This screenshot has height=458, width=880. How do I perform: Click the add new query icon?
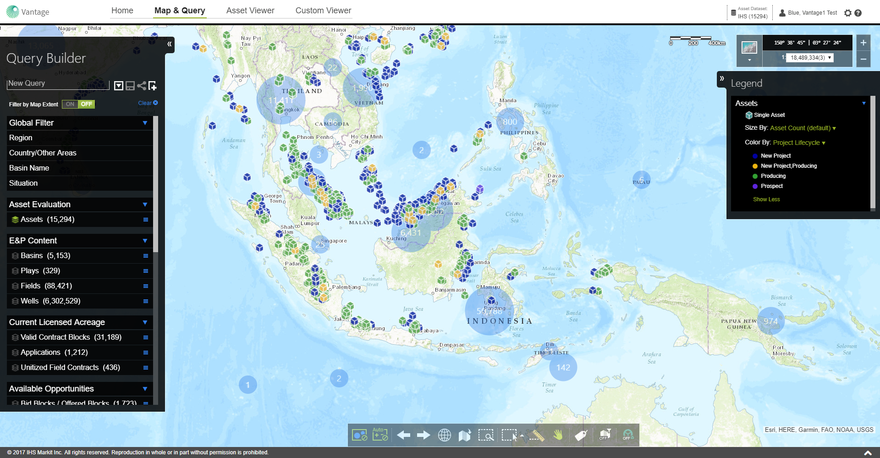[153, 86]
